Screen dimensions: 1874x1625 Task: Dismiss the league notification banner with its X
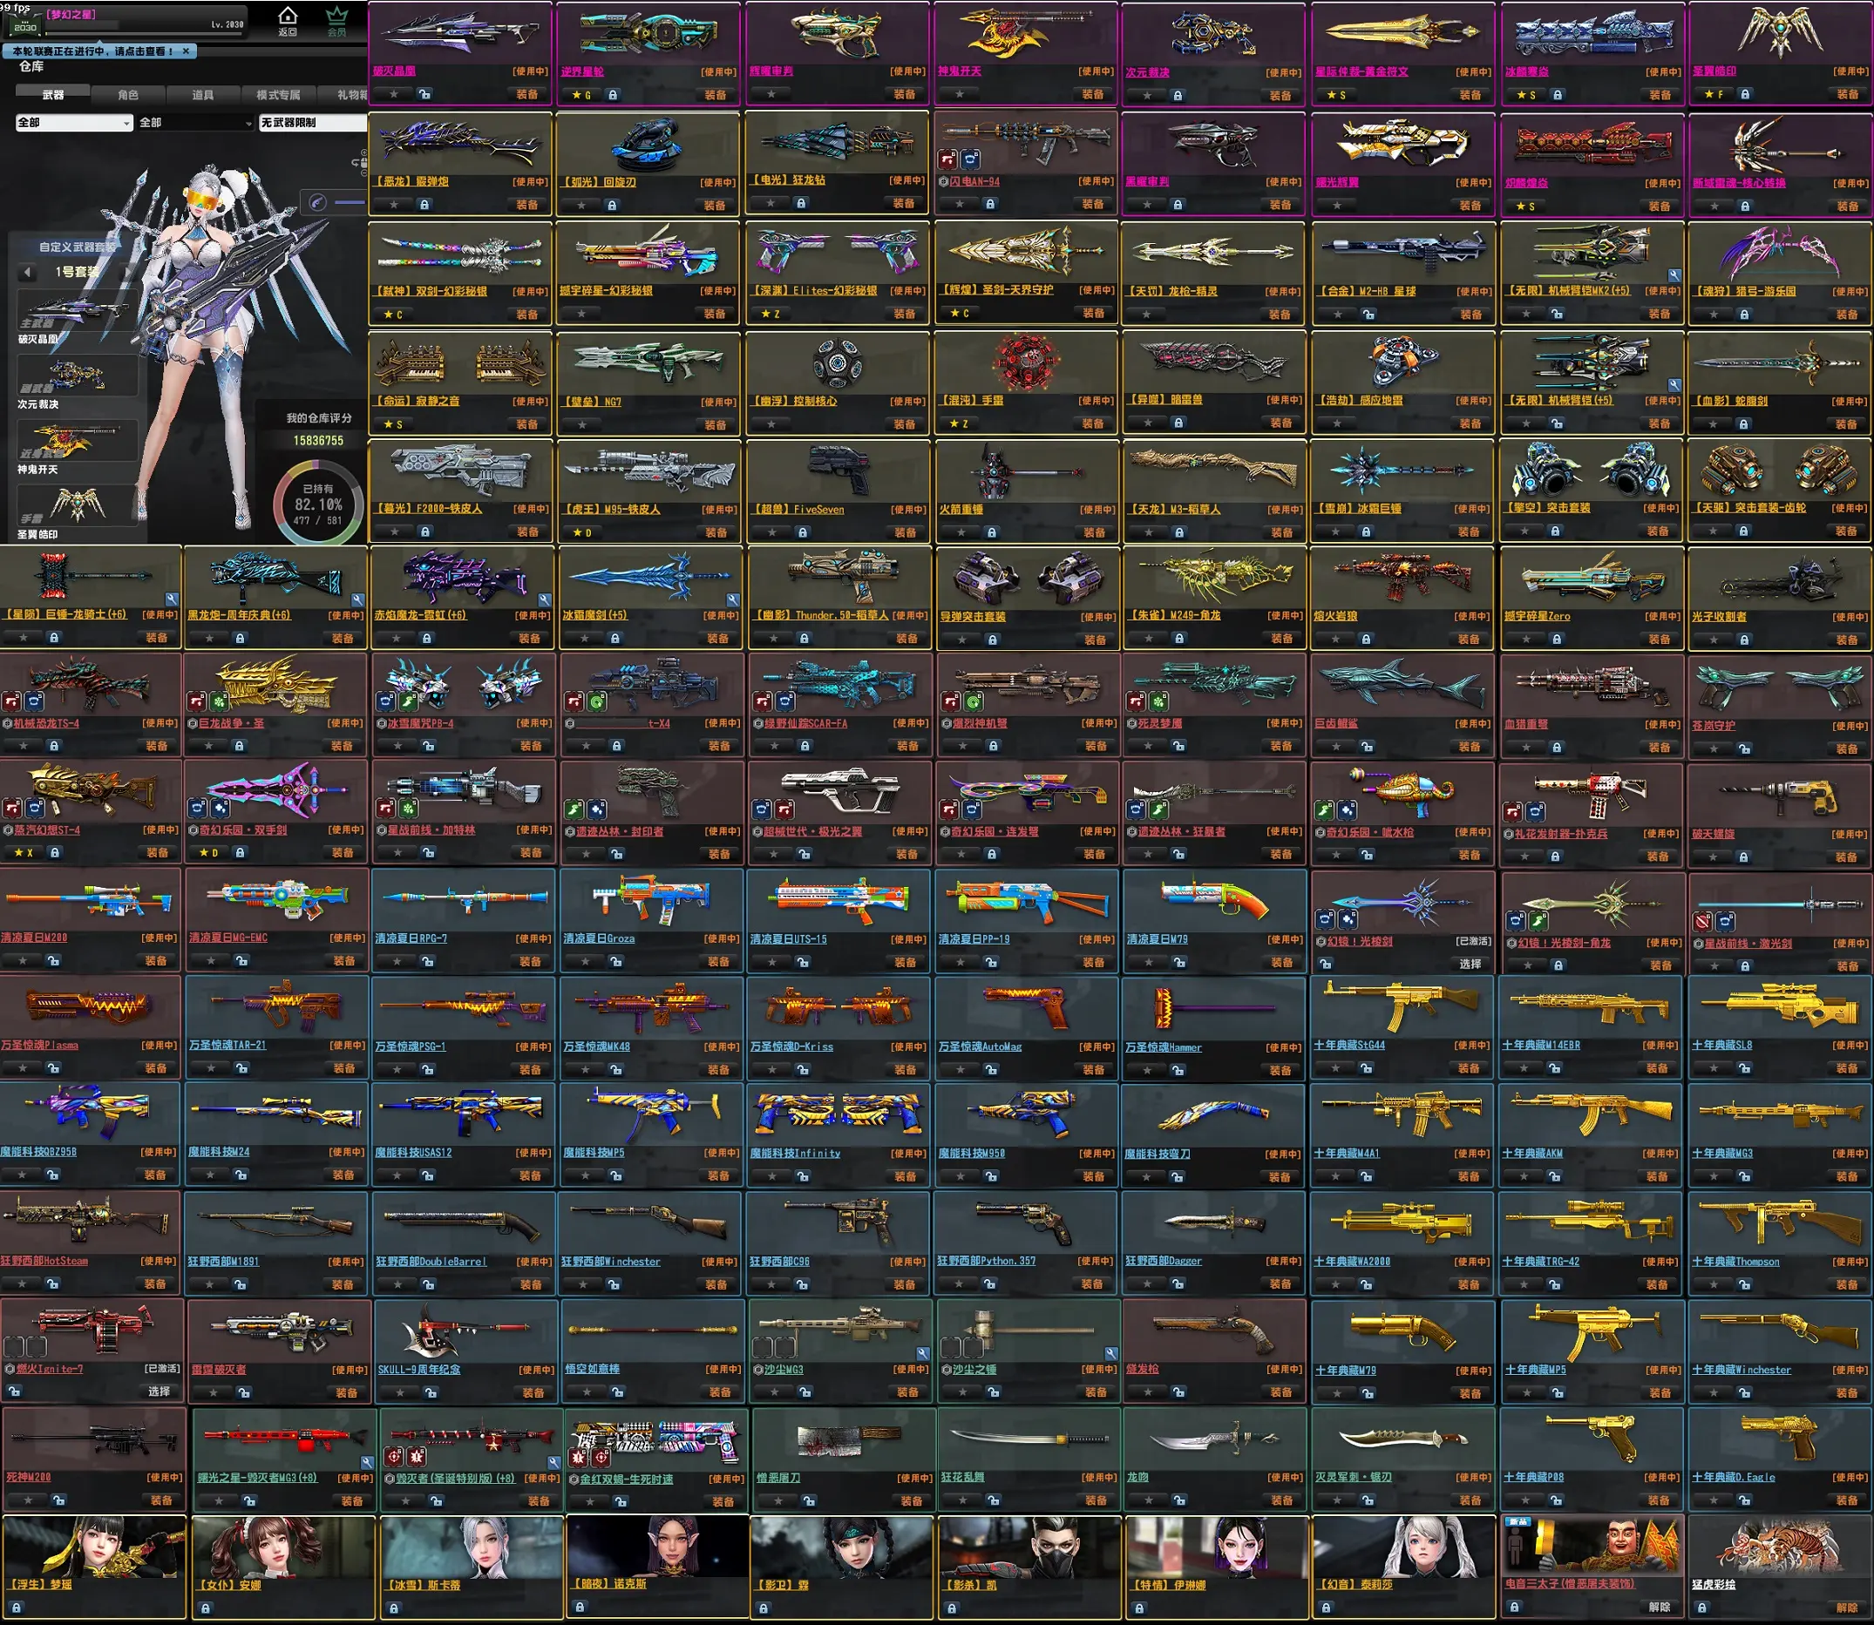click(186, 51)
